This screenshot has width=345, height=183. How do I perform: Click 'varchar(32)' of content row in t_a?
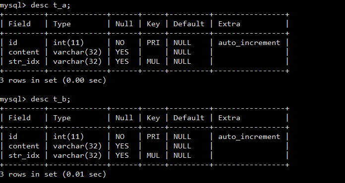coord(77,52)
